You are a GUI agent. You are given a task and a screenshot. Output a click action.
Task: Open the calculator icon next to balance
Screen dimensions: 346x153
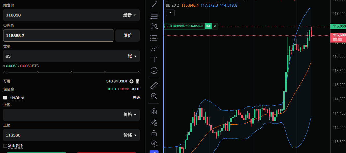coord(138,81)
